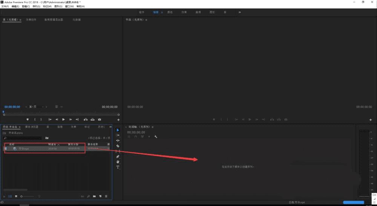This screenshot has height=206, width=377.
Task: Select the Type tool
Action: click(x=118, y=167)
